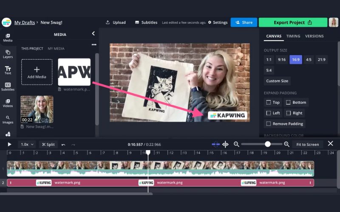Select the video clip on track 1
The height and width of the screenshot is (212, 340).
[161, 169]
